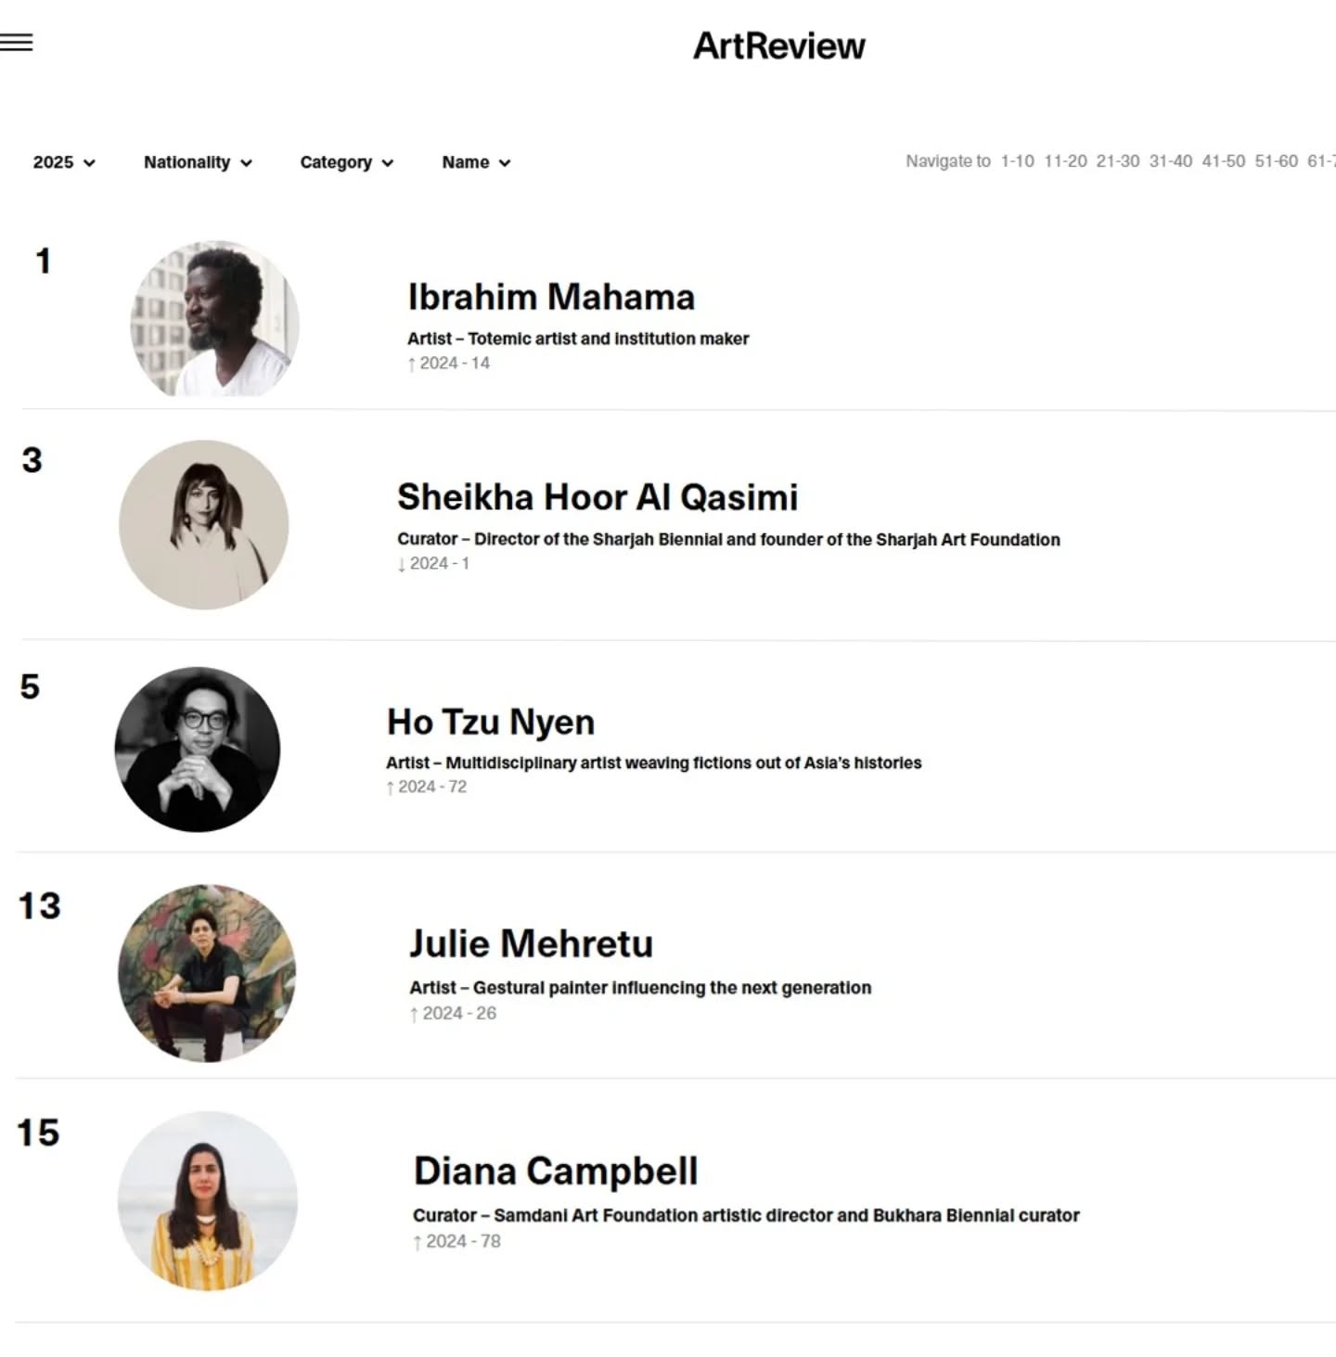
Task: Select Ibrahim Mahama's name
Action: (x=550, y=297)
